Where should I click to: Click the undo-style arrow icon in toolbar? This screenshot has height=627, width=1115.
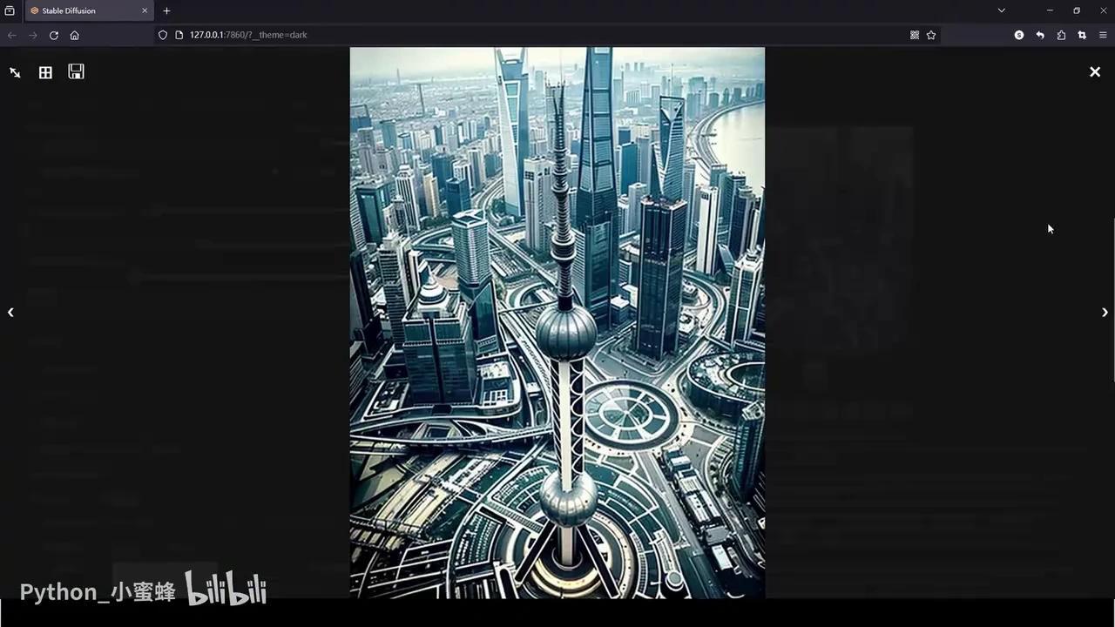click(x=1040, y=35)
